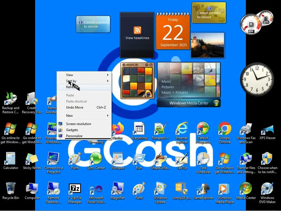The height and width of the screenshot is (211, 281).
Task: Click the analog clock gadget
Action: click(257, 79)
